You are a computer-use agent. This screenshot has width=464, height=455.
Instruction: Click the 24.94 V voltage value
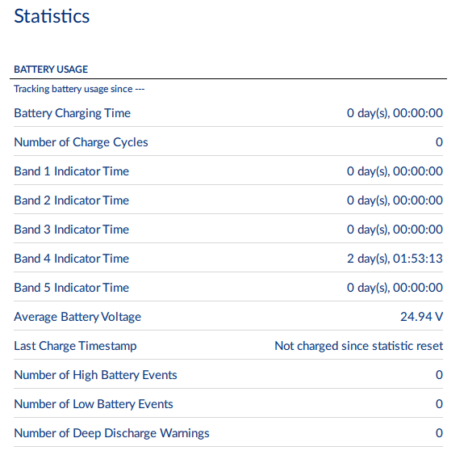422,317
